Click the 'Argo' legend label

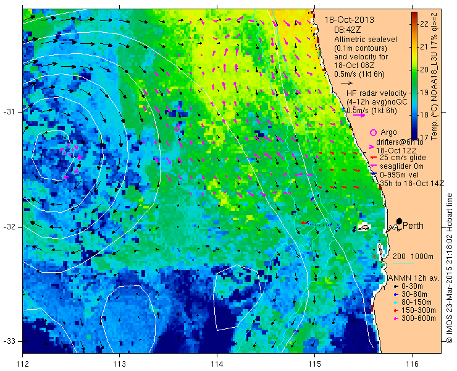pos(389,132)
